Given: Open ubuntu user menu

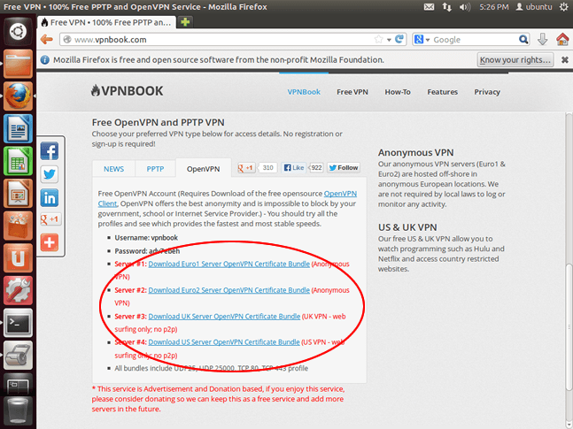Looking at the screenshot, I should (533, 6).
